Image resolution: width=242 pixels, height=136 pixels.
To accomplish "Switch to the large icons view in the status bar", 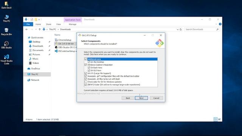I will point(219,119).
